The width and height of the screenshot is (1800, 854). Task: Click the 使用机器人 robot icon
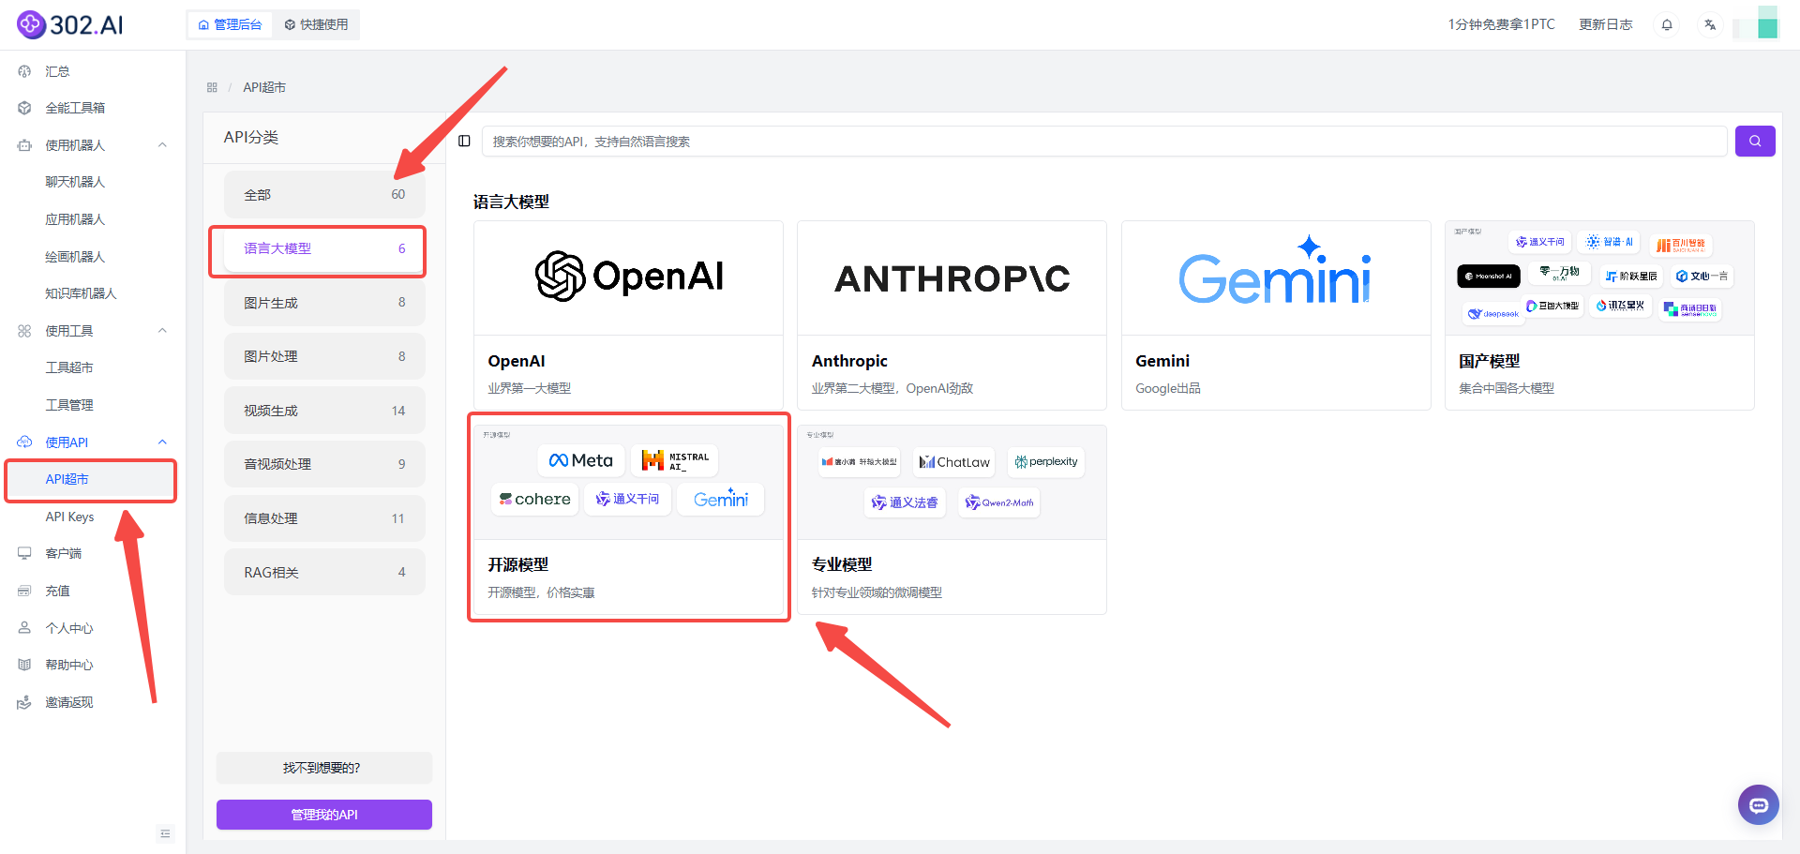pyautogui.click(x=24, y=145)
